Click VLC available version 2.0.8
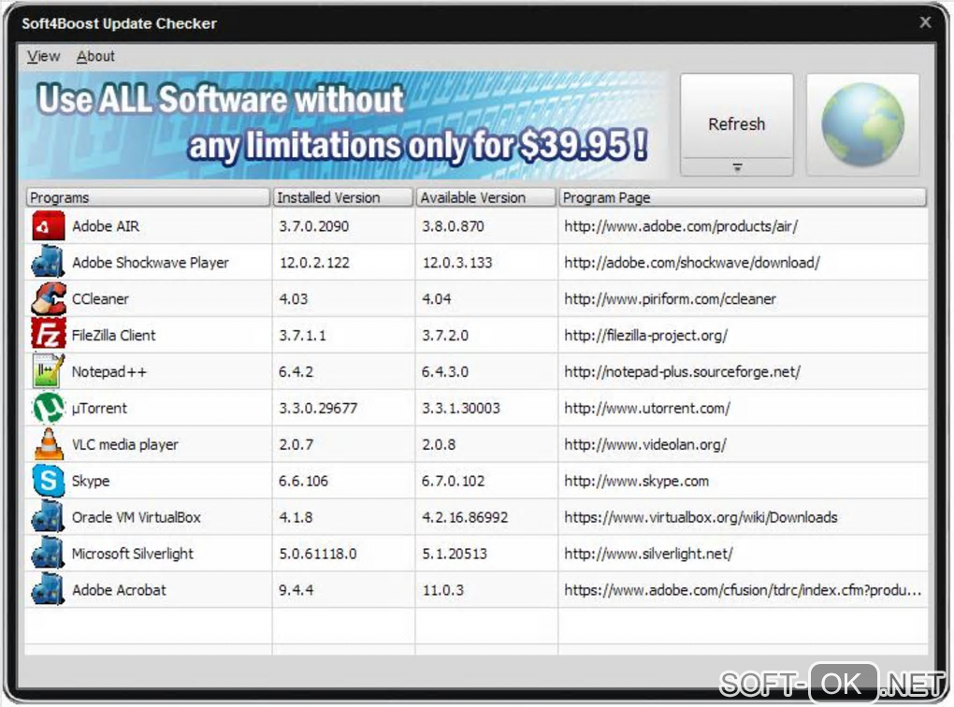 click(439, 444)
